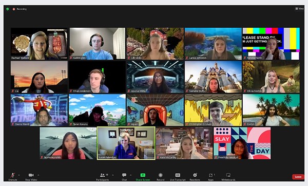Select Ethan Anderson's video tile
The height and width of the screenshot is (186, 308).
pyautogui.click(x=98, y=77)
